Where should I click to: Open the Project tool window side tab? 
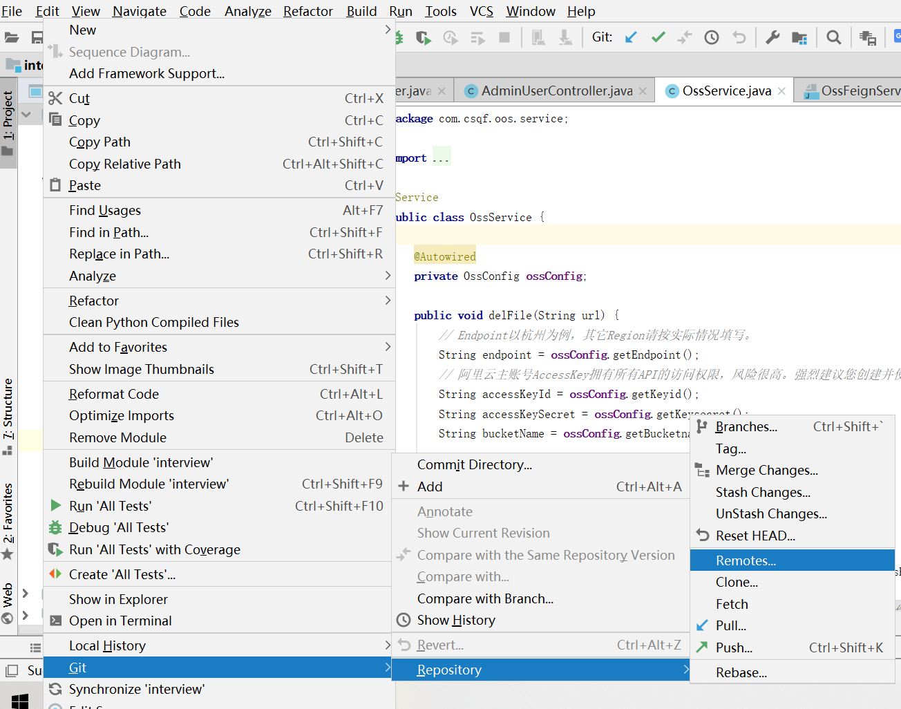(8, 123)
